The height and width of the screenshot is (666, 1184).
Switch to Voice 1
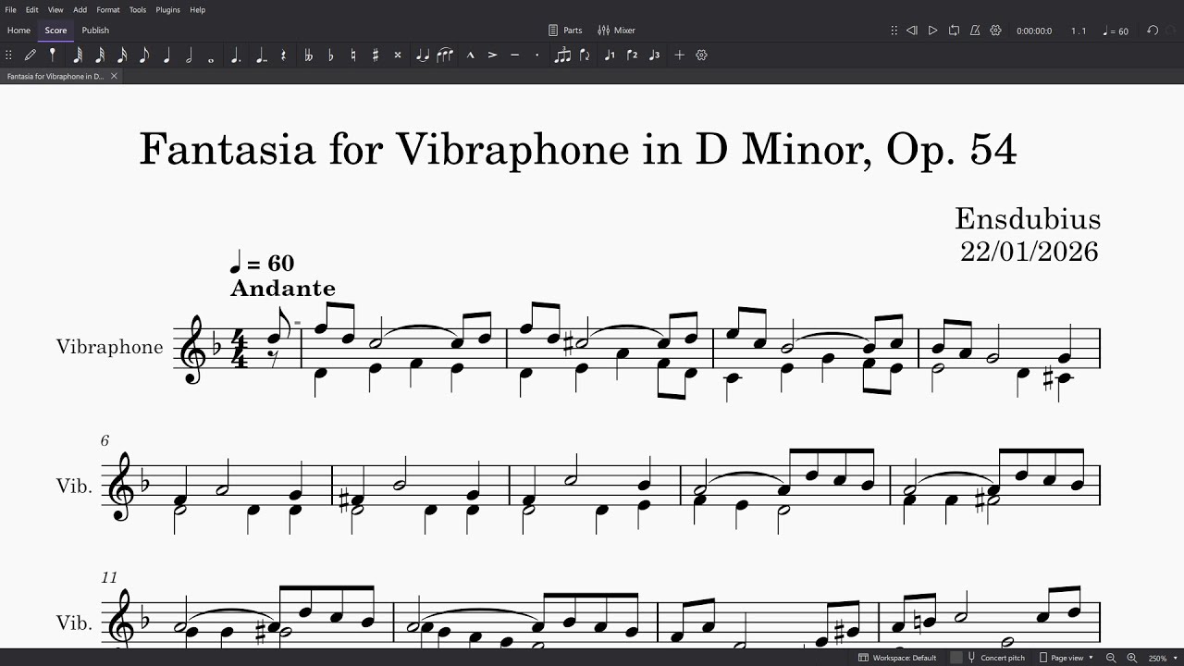pos(609,55)
